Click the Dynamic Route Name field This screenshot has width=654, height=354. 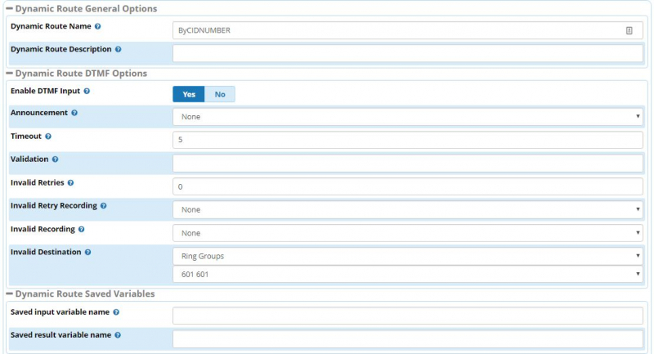click(399, 30)
